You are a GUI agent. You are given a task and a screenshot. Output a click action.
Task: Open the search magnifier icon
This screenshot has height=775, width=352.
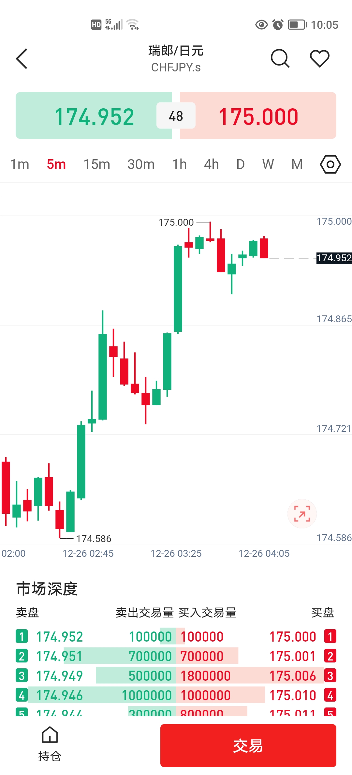coord(280,59)
